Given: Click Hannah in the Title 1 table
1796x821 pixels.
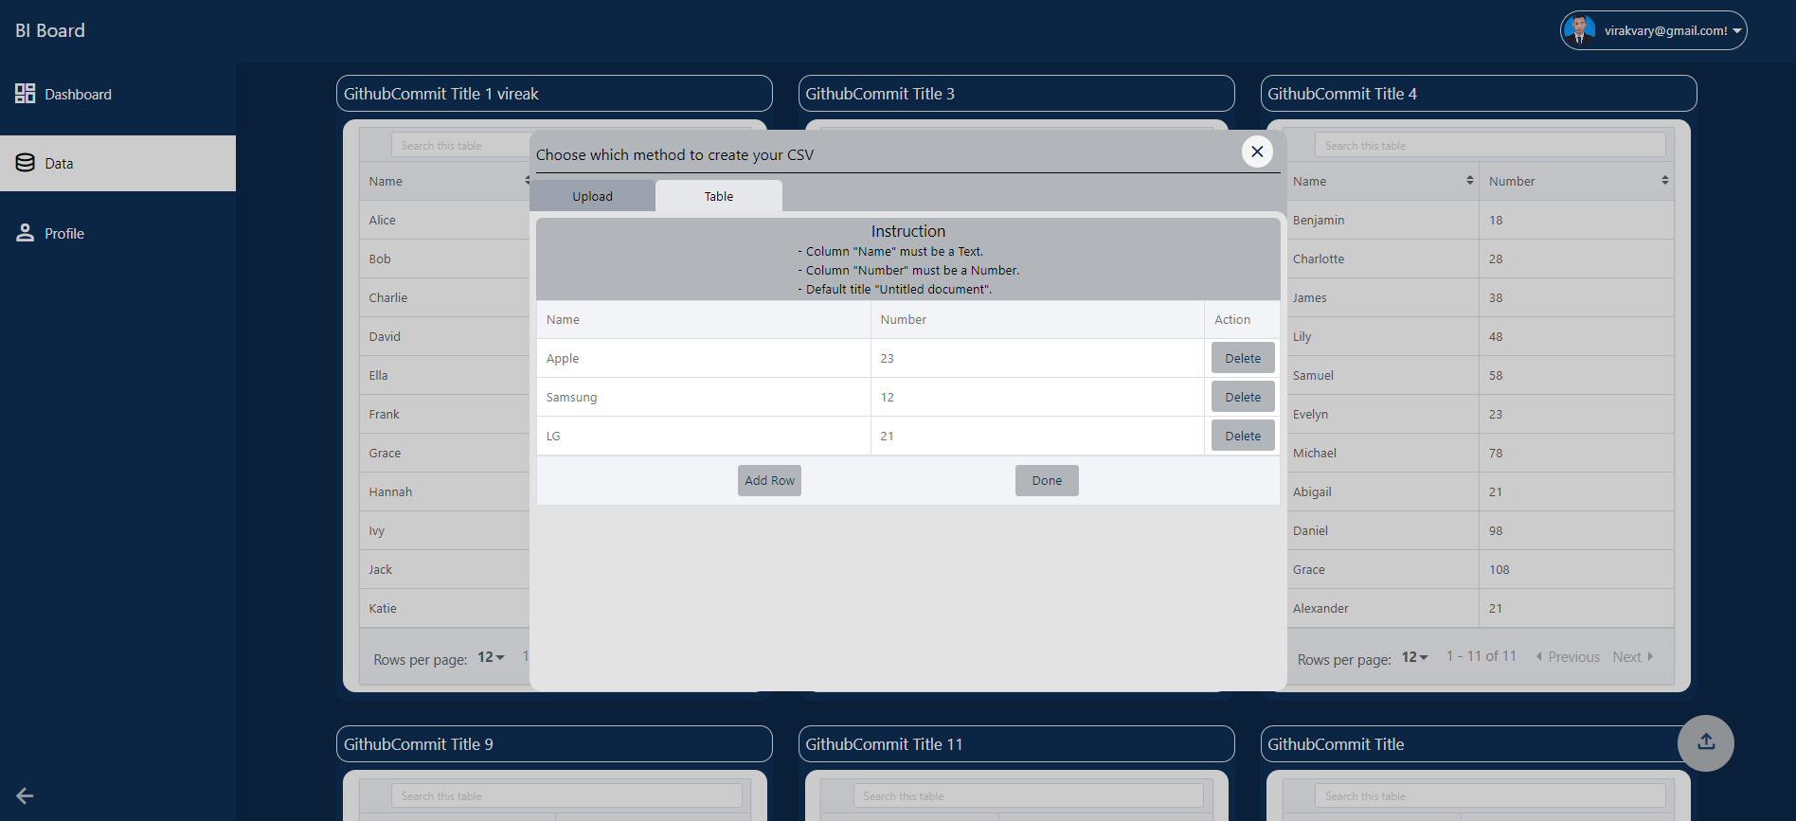Looking at the screenshot, I should 390,491.
